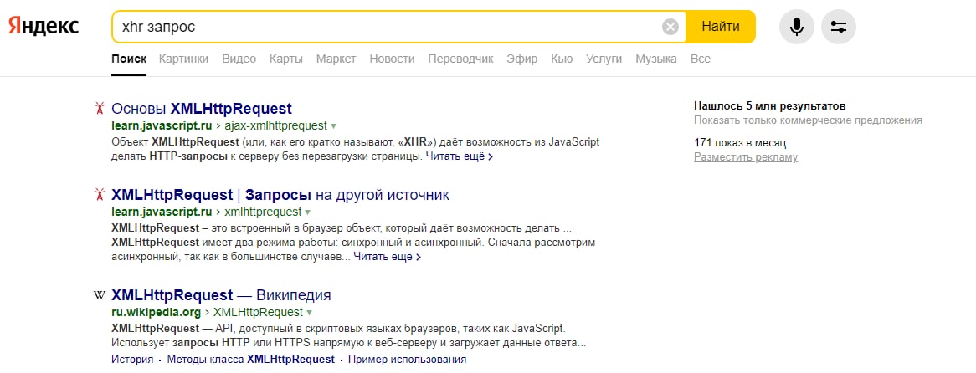Open the История sitelink
976x373 pixels.
[132, 360]
